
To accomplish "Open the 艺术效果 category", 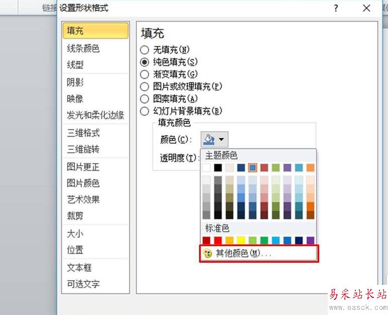I will coord(95,199).
